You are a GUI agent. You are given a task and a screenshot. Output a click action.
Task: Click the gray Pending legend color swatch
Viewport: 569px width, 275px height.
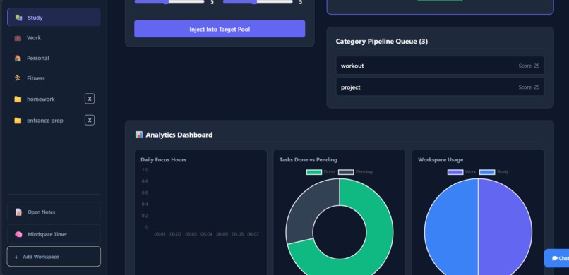click(346, 172)
